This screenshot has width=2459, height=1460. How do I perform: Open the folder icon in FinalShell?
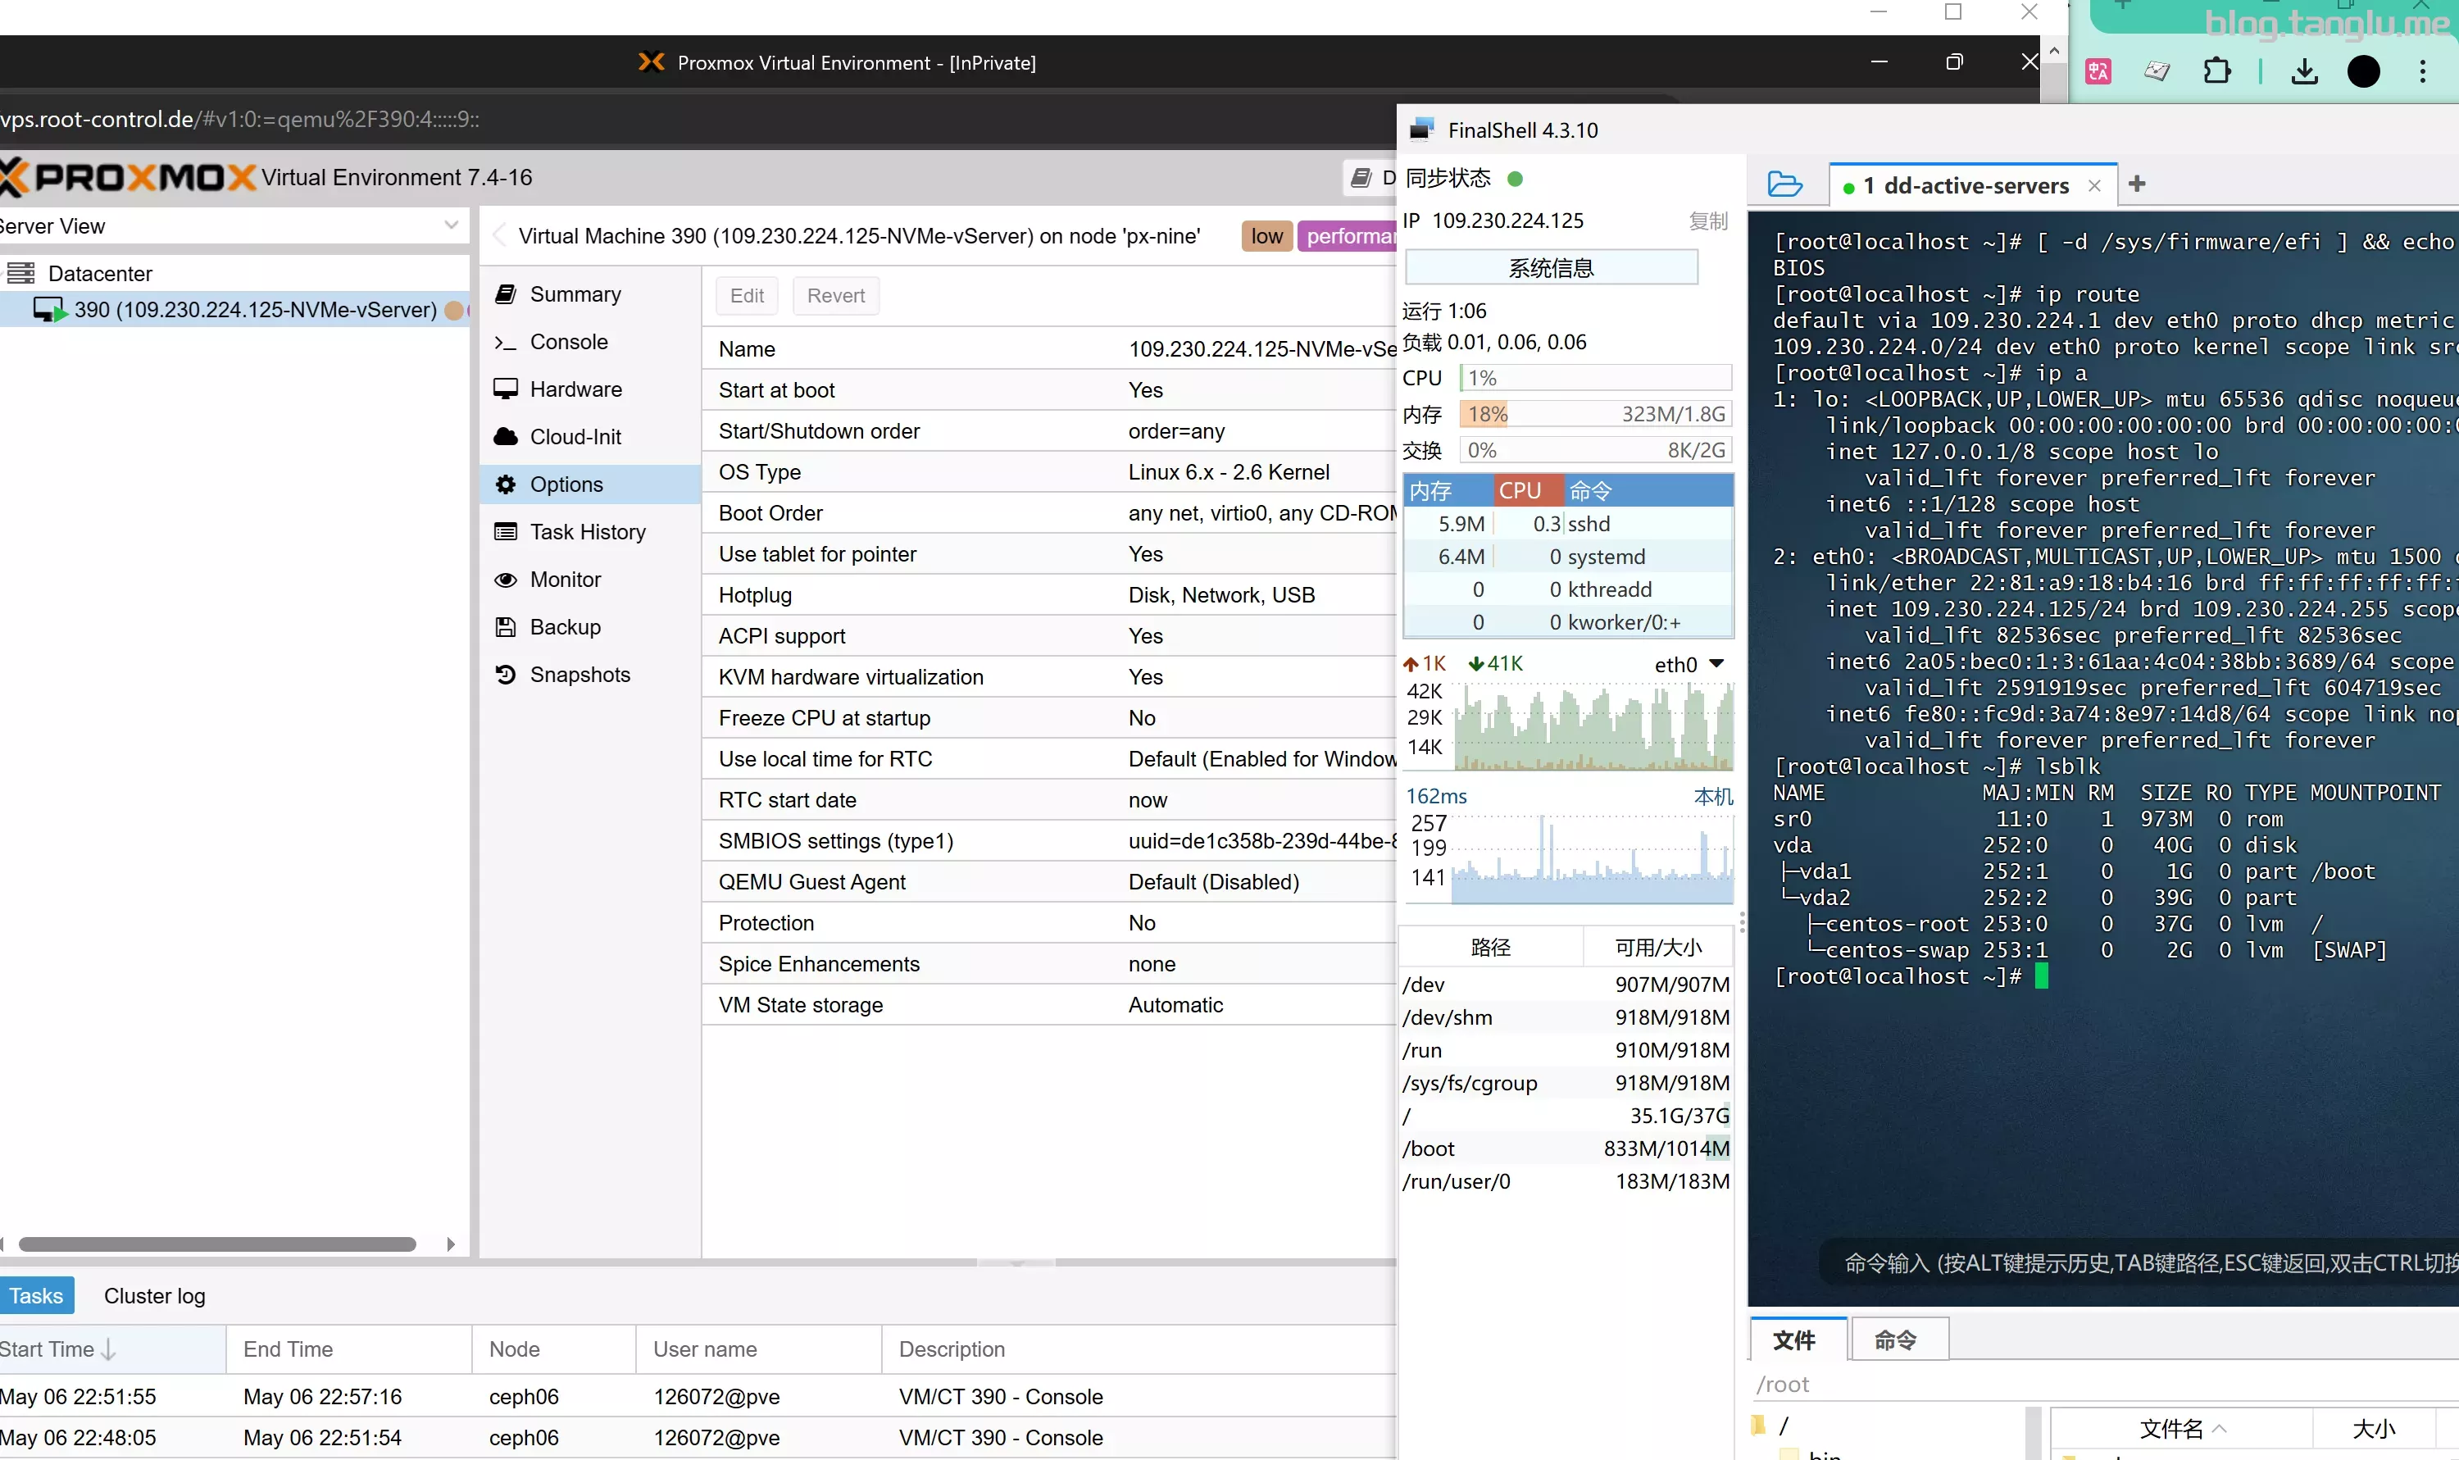[x=1784, y=184]
